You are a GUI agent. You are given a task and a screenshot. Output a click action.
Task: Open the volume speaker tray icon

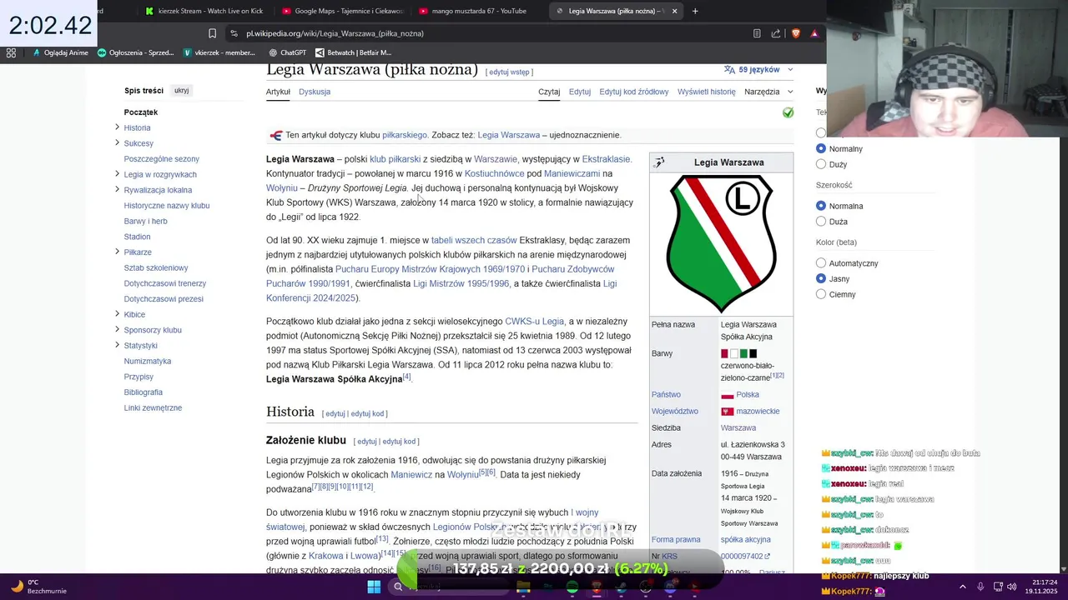pyautogui.click(x=1012, y=587)
